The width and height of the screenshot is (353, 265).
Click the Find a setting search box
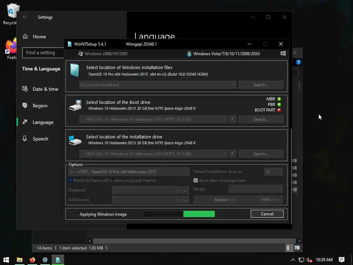coord(43,52)
